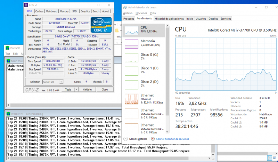Open the Graphics tab in CPU-Z

[x=85, y=11]
